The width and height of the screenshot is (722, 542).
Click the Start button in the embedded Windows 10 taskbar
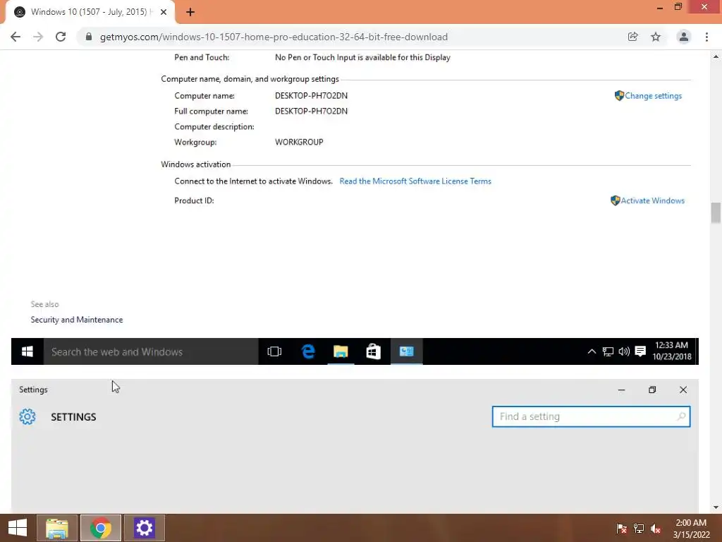pos(27,351)
